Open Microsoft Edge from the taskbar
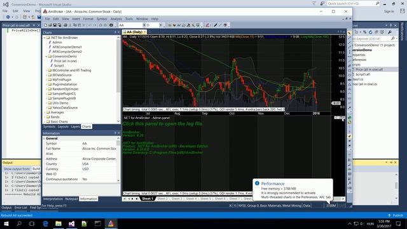Screen dimensions: 407x229 pos(45,223)
